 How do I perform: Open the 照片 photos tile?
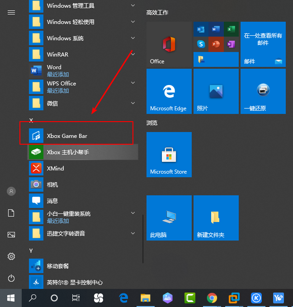tap(216, 91)
